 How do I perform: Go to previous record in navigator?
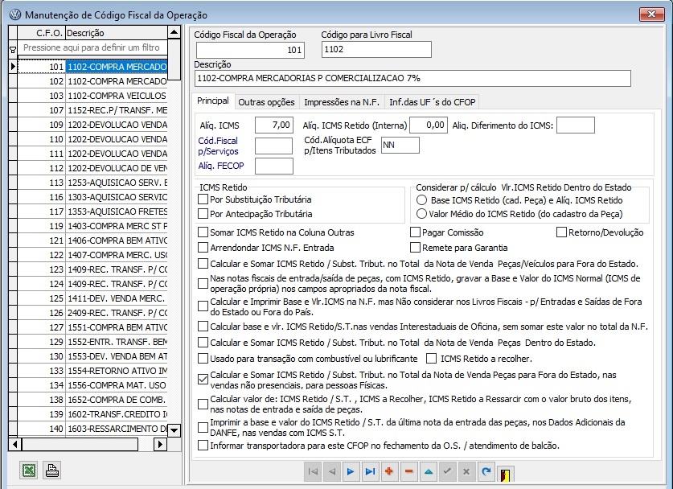(332, 471)
